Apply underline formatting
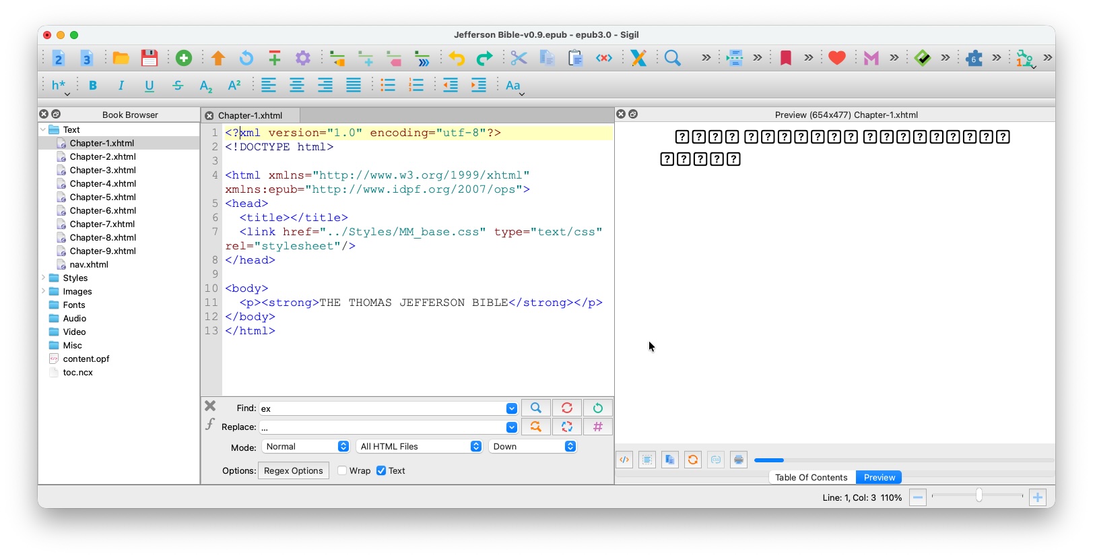This screenshot has width=1093, height=558. tap(150, 86)
